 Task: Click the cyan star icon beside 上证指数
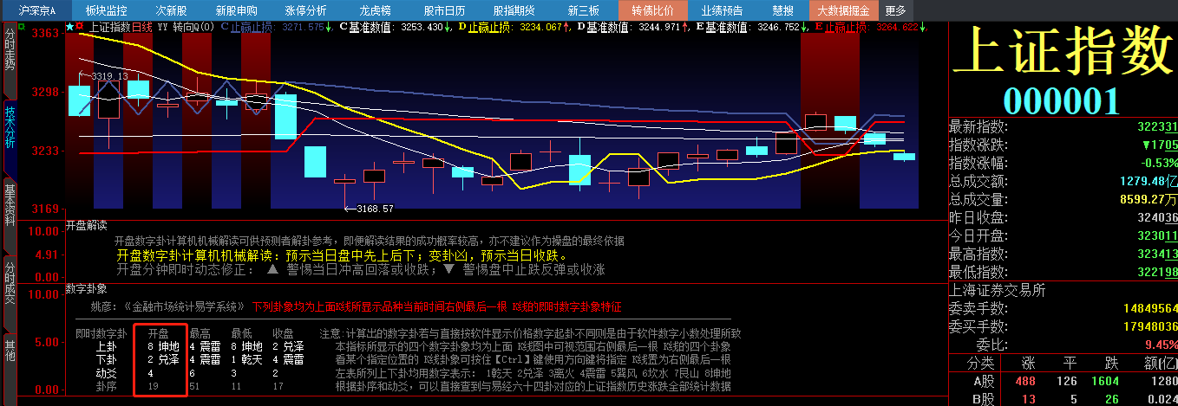tap(69, 27)
